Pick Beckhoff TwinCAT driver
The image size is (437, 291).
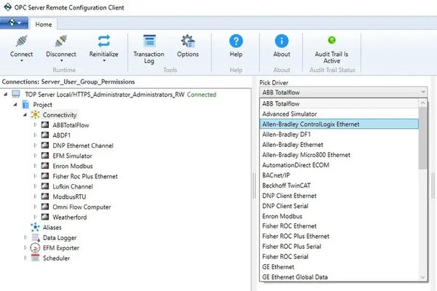tap(339, 186)
